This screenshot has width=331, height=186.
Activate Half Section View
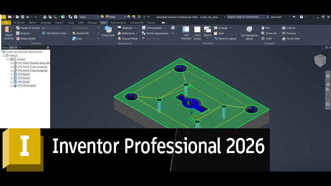[x=54, y=33]
